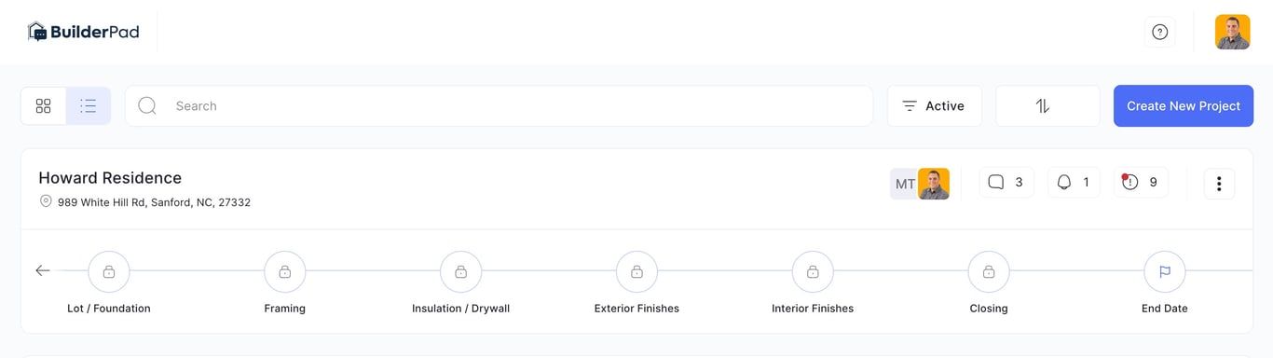
Task: Click the End Date flag icon
Action: 1165,272
